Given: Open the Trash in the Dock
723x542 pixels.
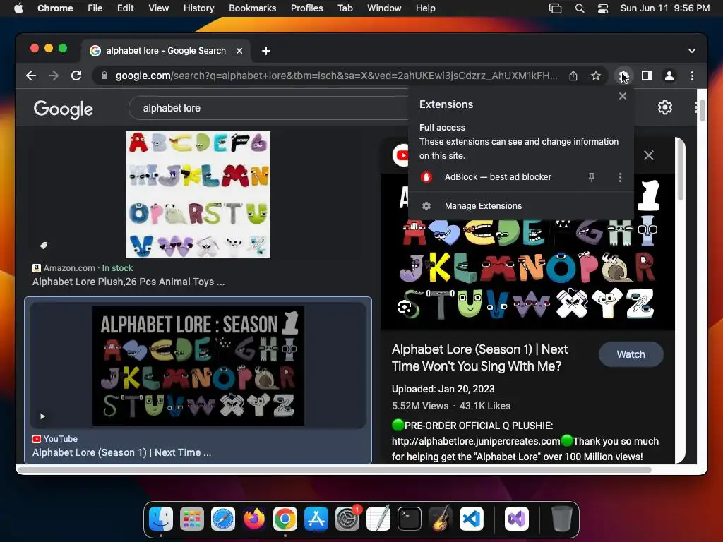Looking at the screenshot, I should tap(561, 519).
